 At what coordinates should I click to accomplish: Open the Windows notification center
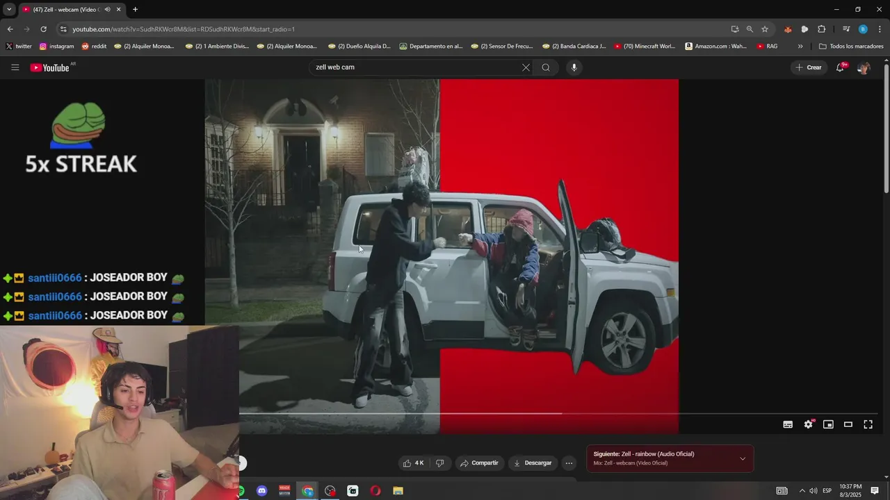(875, 491)
